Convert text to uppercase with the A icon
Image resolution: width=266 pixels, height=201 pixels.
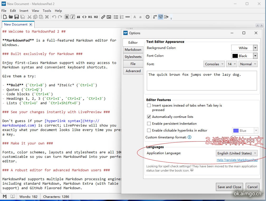pyautogui.click(x=135, y=17)
